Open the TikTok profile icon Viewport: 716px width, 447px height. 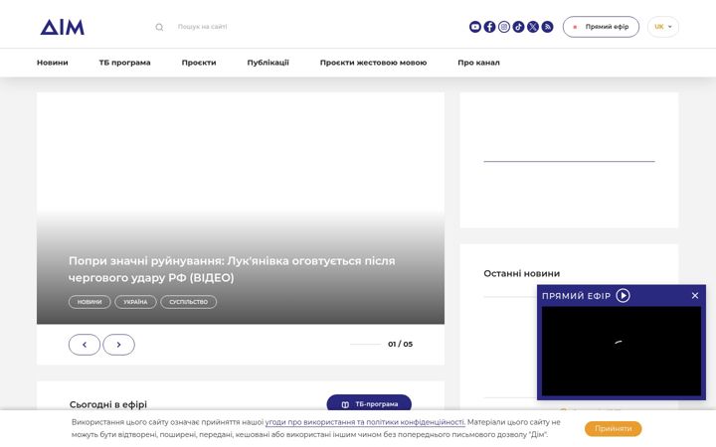point(518,27)
